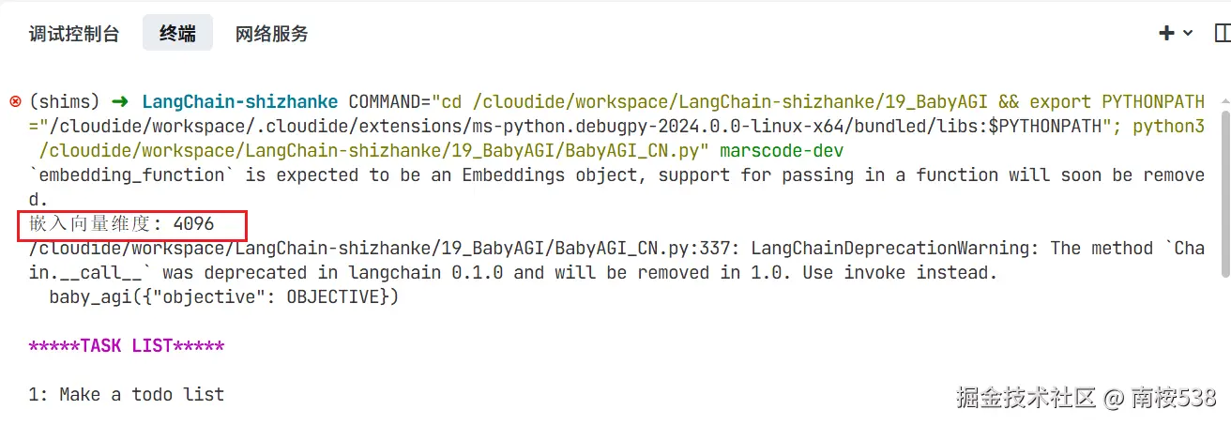The width and height of the screenshot is (1231, 425).
Task: Click the green arrow prompt symbol
Action: pos(120,101)
